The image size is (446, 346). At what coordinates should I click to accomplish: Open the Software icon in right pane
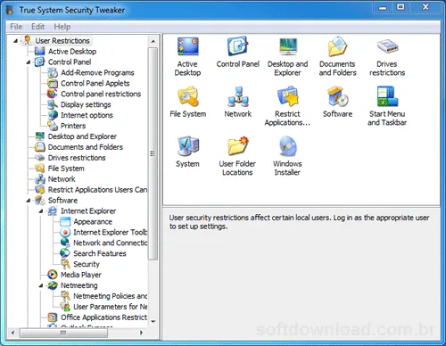click(x=337, y=96)
